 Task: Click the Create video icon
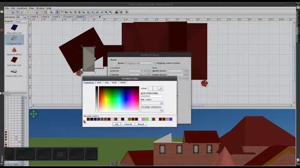121,12
